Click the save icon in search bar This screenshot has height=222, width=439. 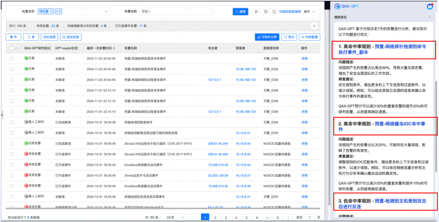tap(266, 12)
